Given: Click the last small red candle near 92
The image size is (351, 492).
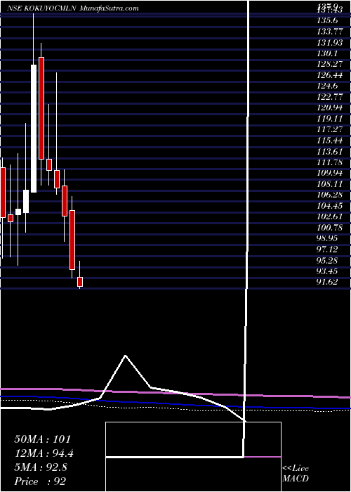Looking at the screenshot, I should [x=80, y=281].
